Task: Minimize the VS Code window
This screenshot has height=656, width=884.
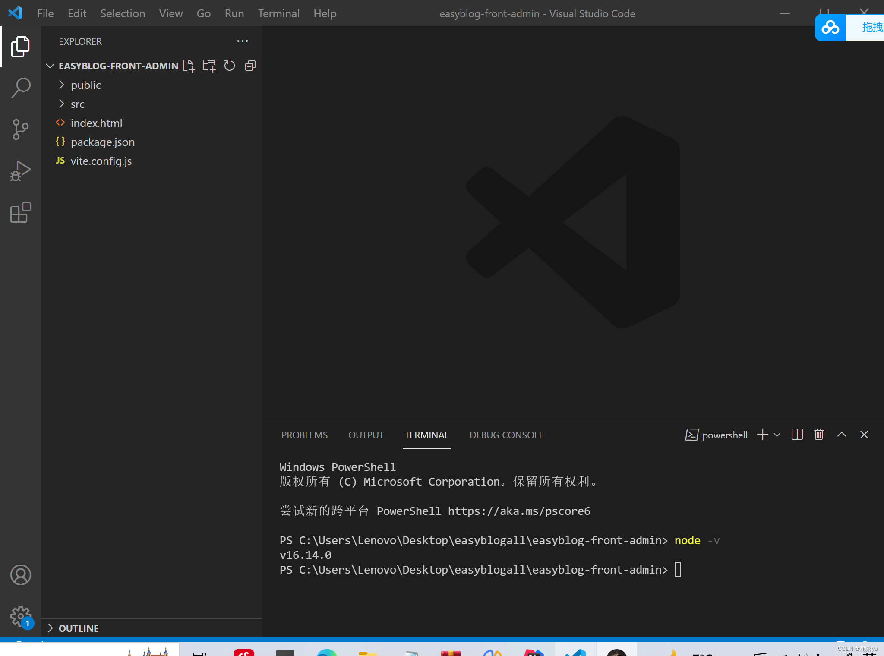Action: pyautogui.click(x=785, y=13)
